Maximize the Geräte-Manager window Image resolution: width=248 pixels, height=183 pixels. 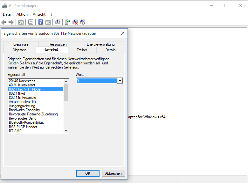tap(226, 5)
